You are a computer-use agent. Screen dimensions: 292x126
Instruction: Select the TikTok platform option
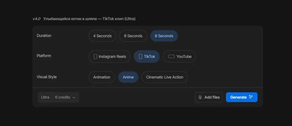pos(147,56)
